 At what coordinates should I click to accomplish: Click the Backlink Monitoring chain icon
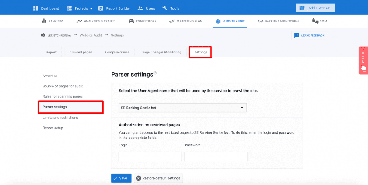[260, 21]
